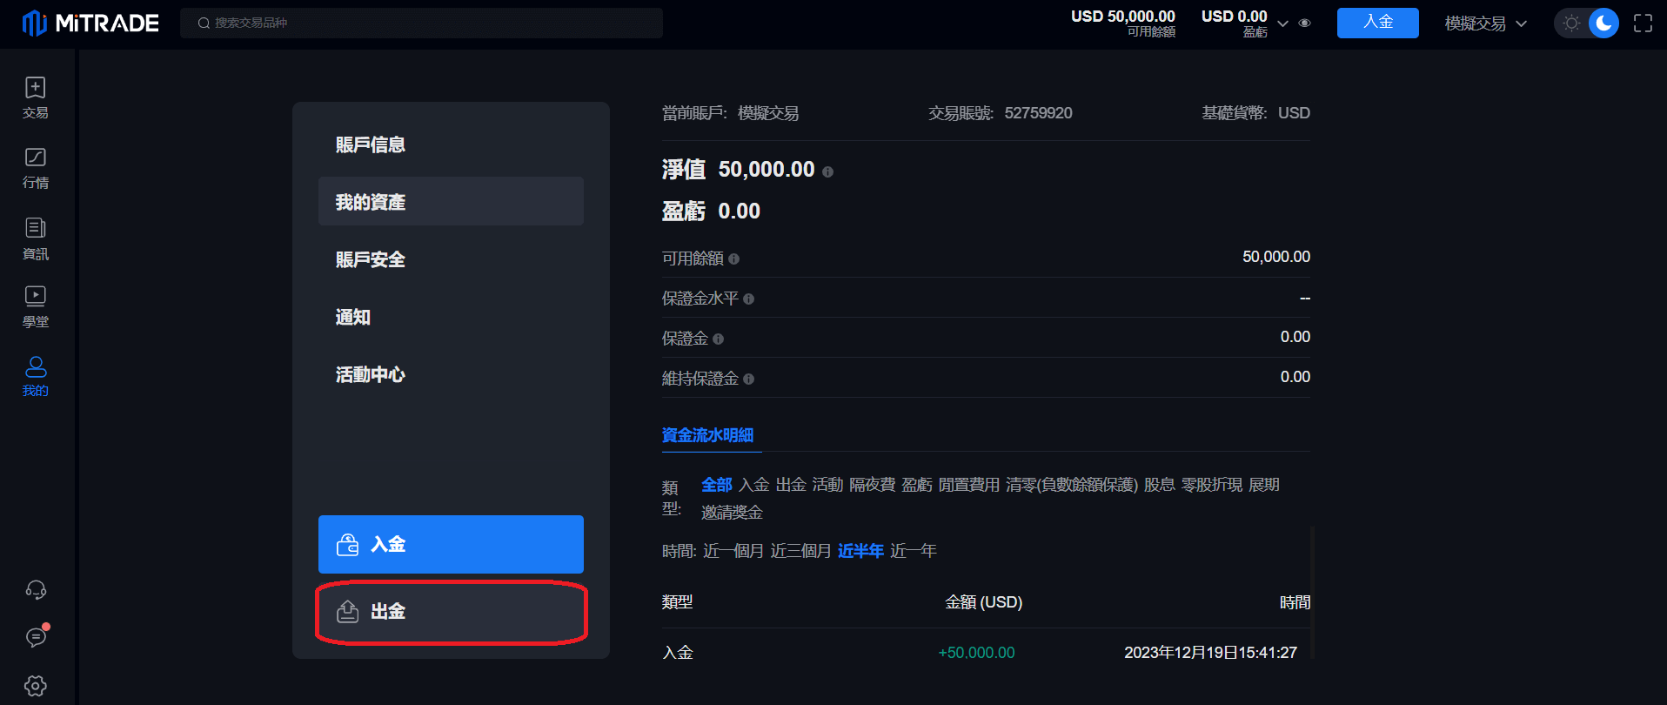
Task: Click the search trading symbols field
Action: (421, 23)
